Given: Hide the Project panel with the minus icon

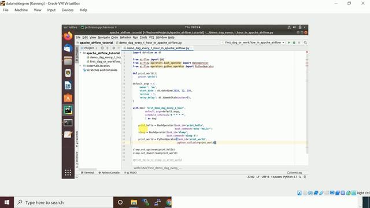Looking at the screenshot, I should [x=119, y=48].
